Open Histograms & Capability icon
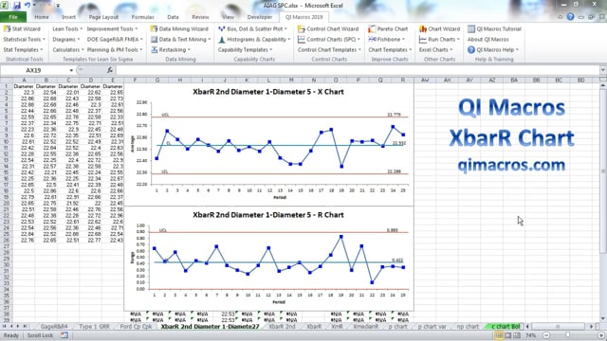The image size is (607, 341). coord(221,40)
